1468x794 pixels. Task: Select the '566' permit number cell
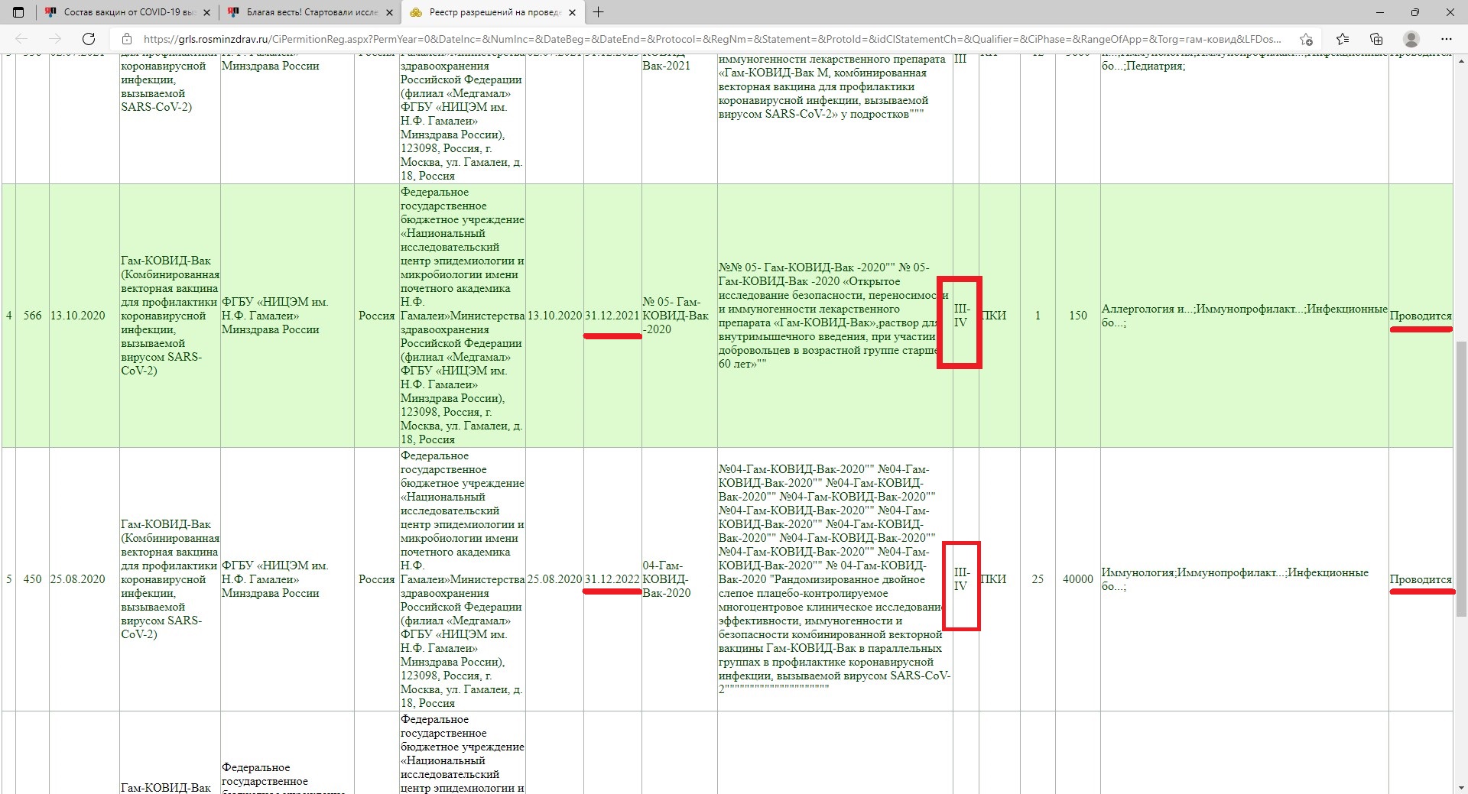tap(32, 316)
